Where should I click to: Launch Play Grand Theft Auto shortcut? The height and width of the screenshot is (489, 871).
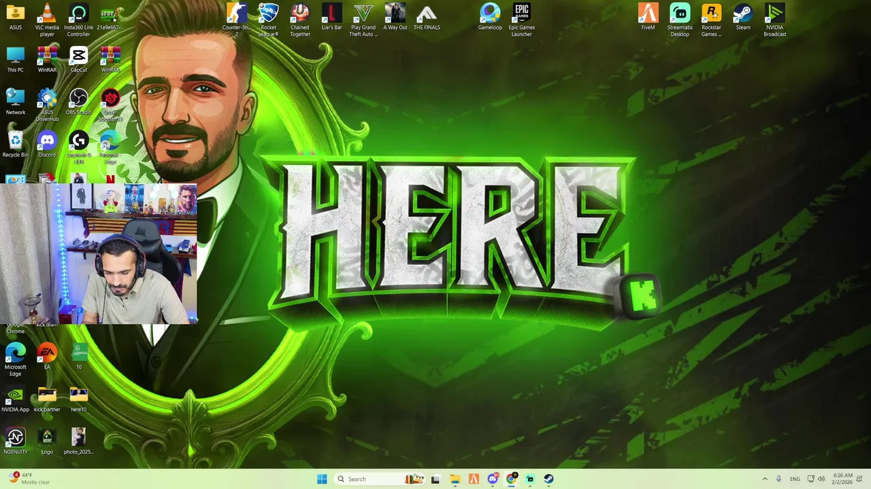(363, 20)
